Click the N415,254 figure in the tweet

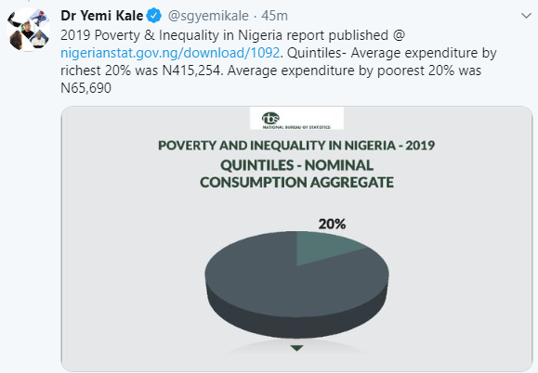coord(190,71)
